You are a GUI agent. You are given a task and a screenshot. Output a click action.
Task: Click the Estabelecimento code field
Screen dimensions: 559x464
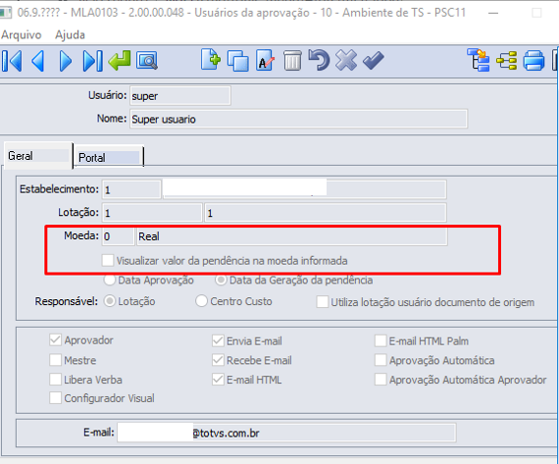click(131, 189)
